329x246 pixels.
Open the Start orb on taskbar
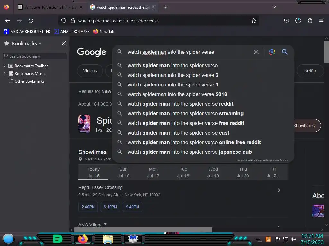8,239
